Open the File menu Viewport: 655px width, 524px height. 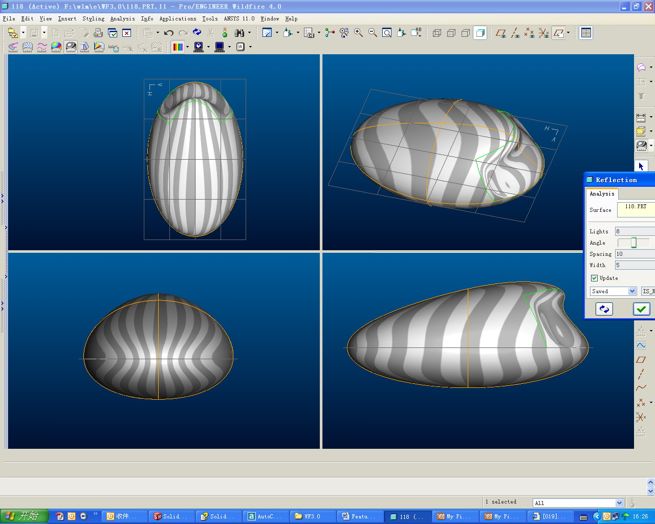coord(9,18)
